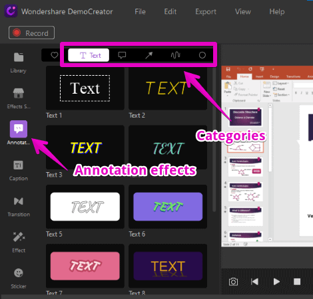This screenshot has width=313, height=299.
Task: Take a snapshot with the camera icon
Action: tap(233, 282)
